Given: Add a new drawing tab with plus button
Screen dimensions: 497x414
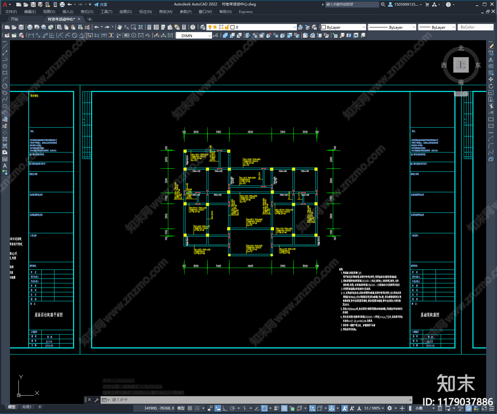Looking at the screenshot, I should (89, 19).
